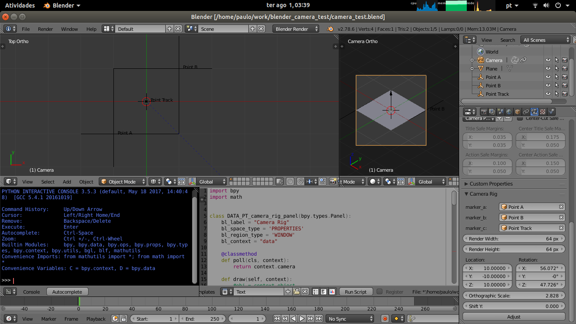
Task: Open the Texture properties checker tab
Action: click(x=543, y=112)
